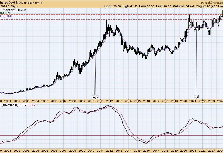Click 2021 on the indicator panel year axis
Image resolution: width=223 pixels, height=153 pixels.
tap(193, 150)
